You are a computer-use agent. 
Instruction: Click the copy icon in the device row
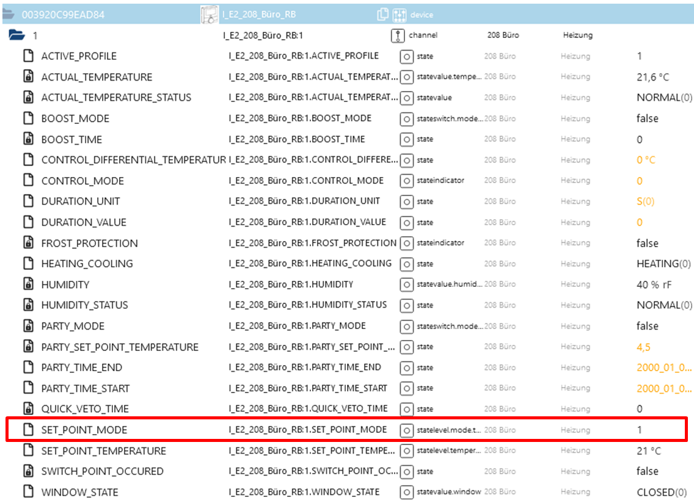point(382,15)
